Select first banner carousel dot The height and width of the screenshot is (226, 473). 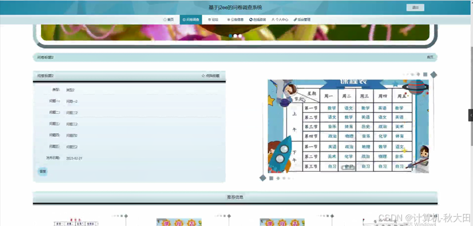pyautogui.click(x=230, y=36)
